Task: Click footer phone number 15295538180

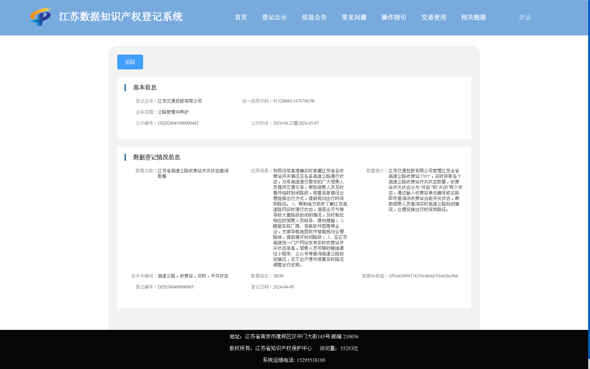Action: point(311,360)
